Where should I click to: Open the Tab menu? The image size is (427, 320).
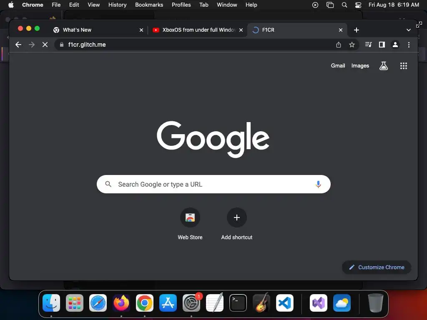(x=203, y=5)
